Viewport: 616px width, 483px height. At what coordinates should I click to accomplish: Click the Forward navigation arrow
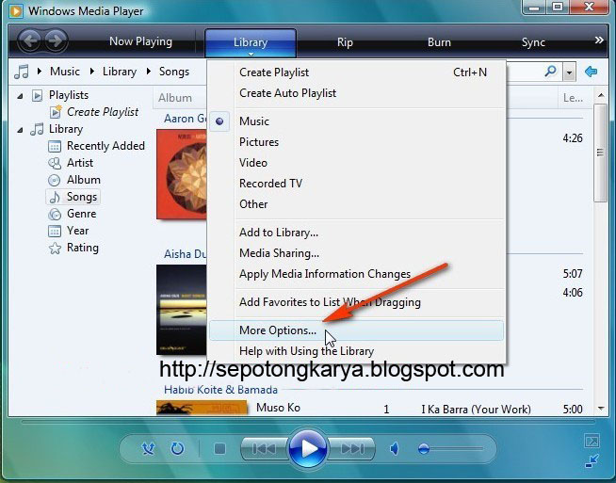click(56, 40)
